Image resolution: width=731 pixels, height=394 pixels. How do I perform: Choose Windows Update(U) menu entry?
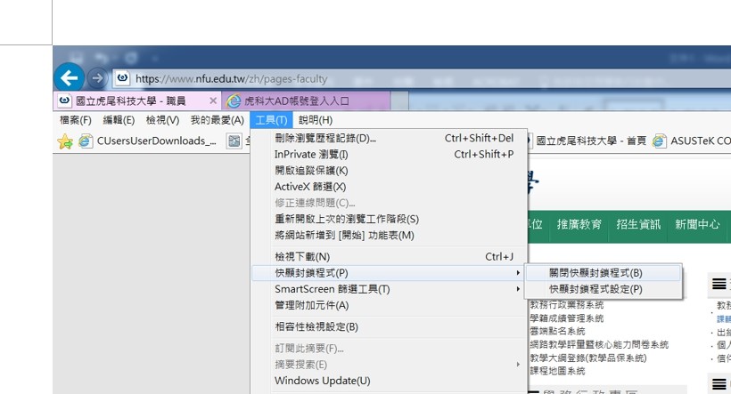(x=390, y=381)
